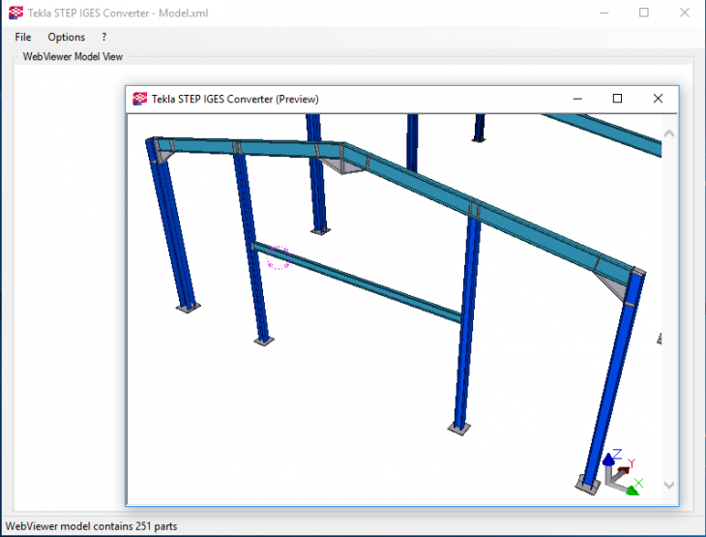
Task: Maximize the Preview window
Action: (617, 99)
